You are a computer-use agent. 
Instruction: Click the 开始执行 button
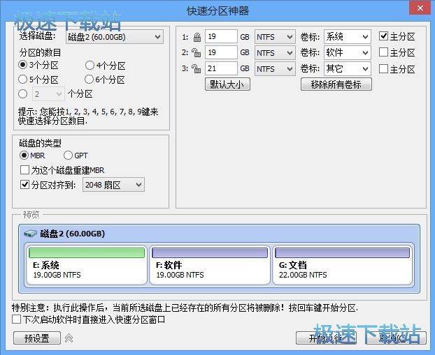pyautogui.click(x=326, y=338)
